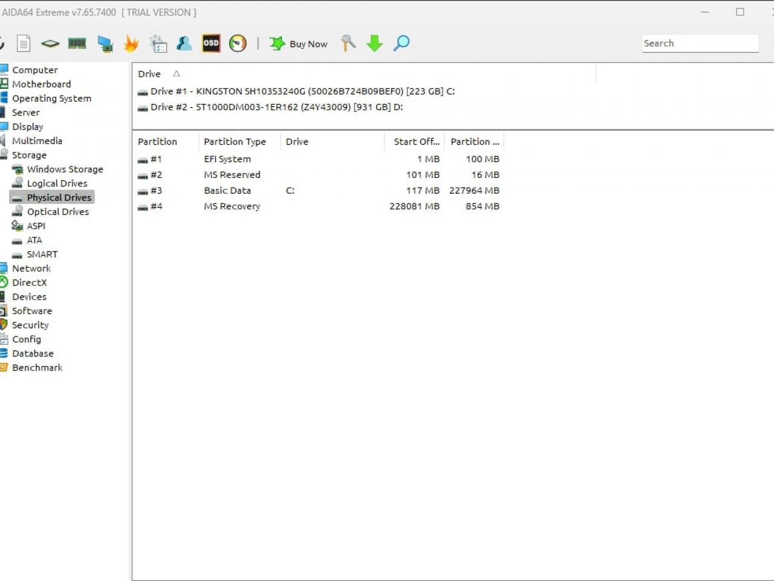Click the network monitor toolbar icon
This screenshot has width=774, height=581.
tap(105, 44)
